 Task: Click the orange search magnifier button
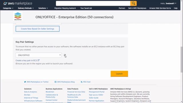tap(134, 3)
